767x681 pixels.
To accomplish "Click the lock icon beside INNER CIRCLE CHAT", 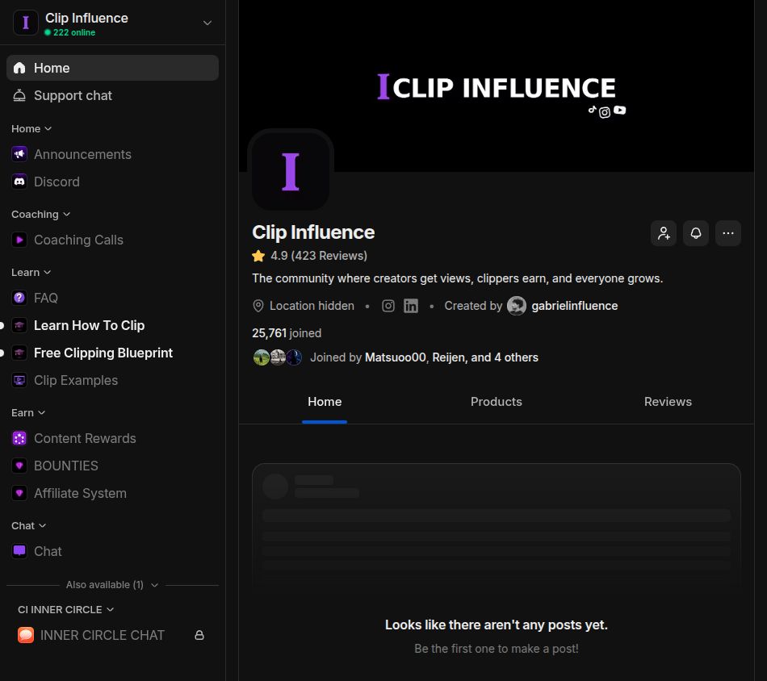I will click(x=199, y=635).
